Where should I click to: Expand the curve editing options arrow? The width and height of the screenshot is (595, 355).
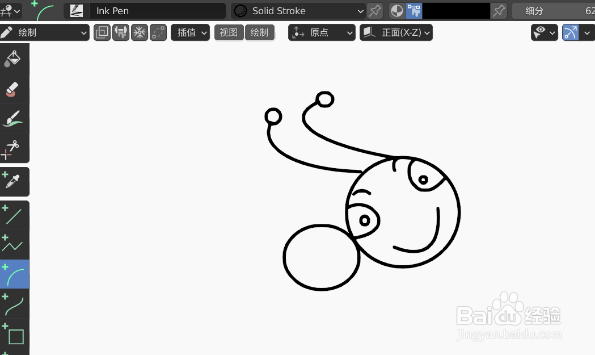(587, 33)
